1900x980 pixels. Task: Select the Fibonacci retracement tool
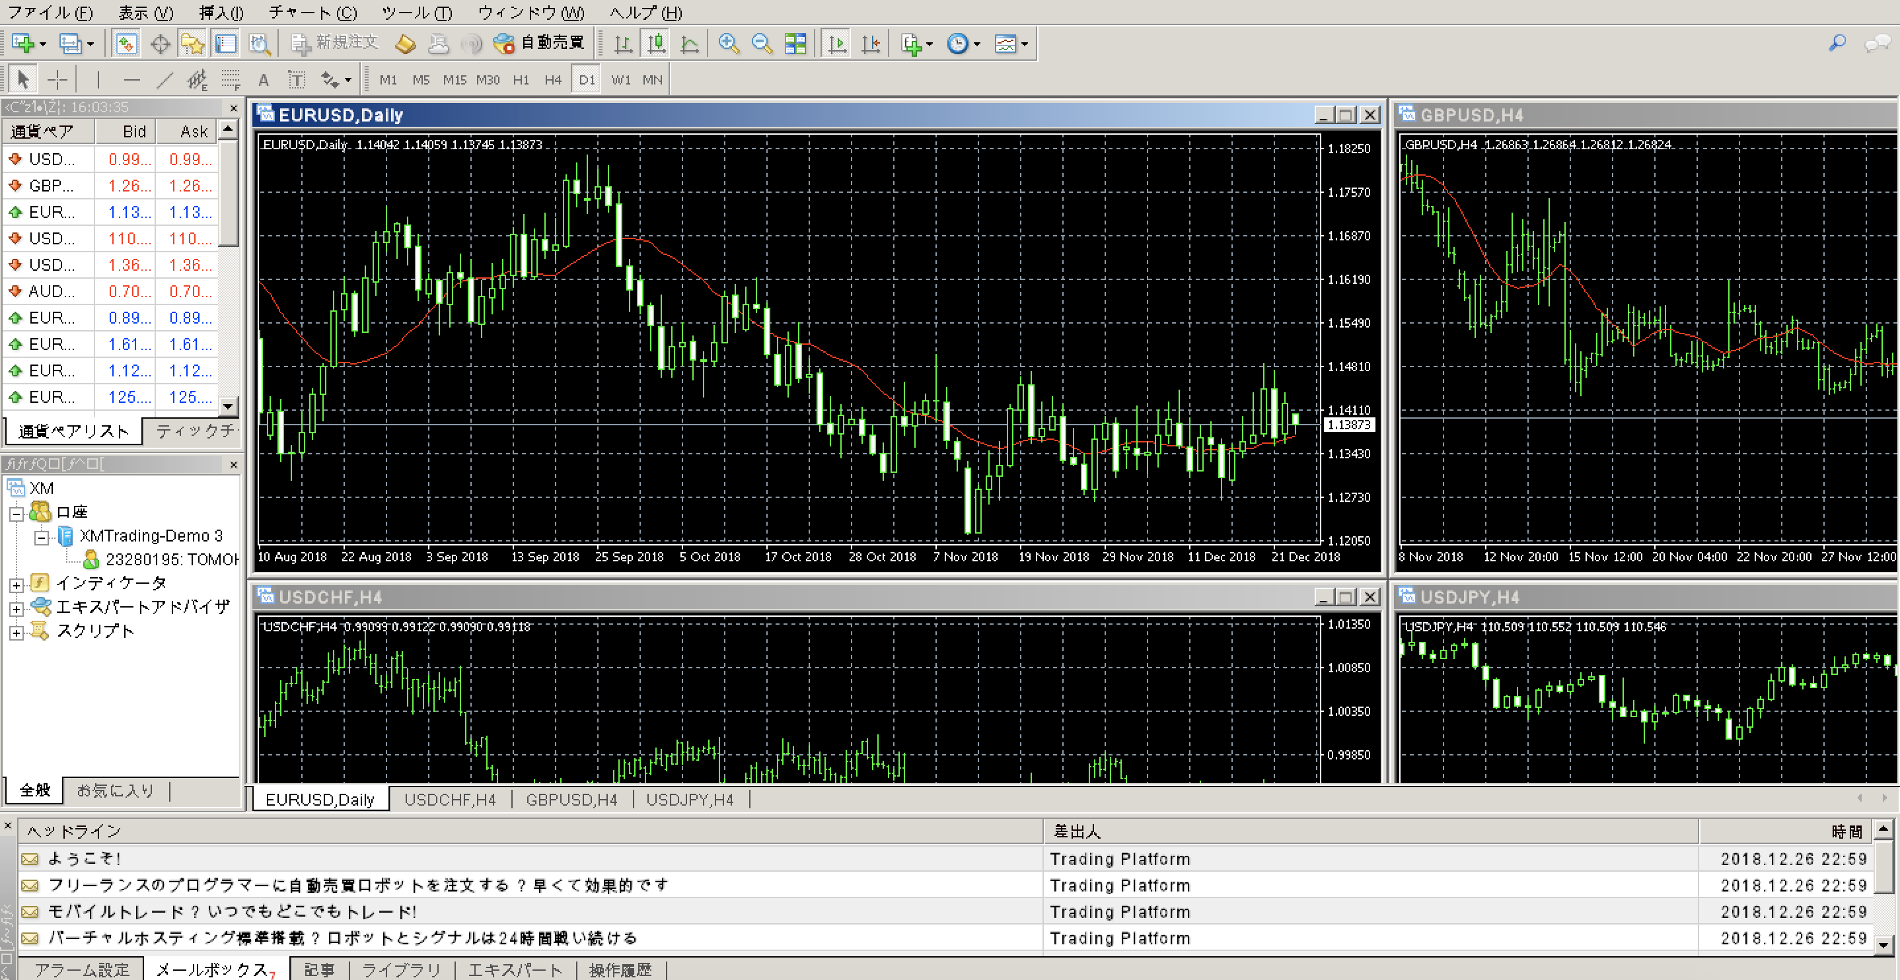pos(231,80)
